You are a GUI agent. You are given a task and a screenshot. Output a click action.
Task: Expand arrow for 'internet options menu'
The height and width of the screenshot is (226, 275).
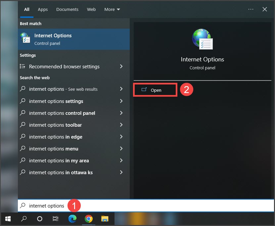point(121,148)
